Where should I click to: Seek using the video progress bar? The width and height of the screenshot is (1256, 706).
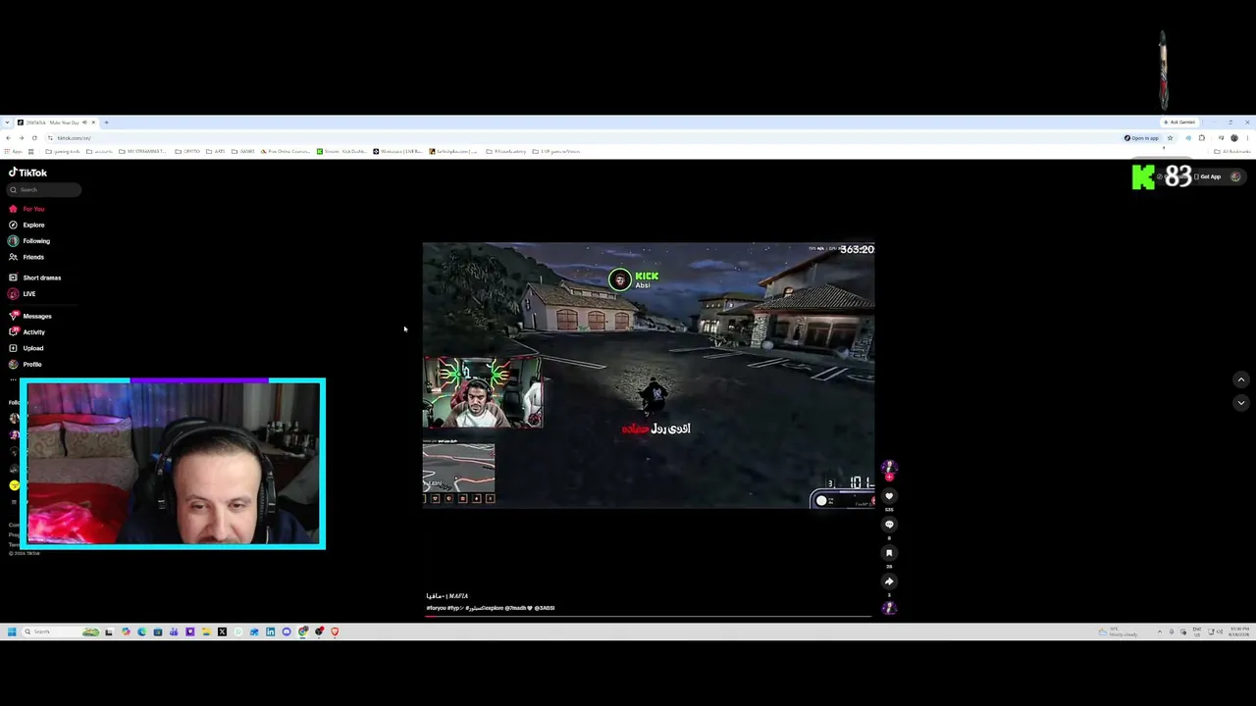[648, 618]
